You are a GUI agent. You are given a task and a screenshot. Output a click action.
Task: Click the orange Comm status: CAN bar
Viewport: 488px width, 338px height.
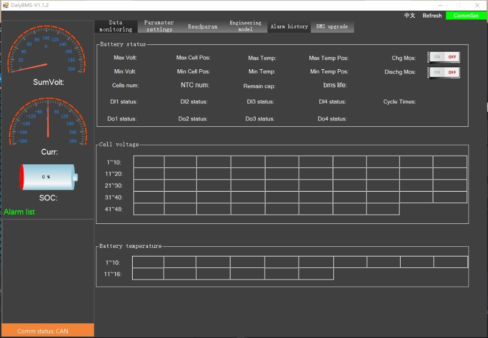[47, 331]
